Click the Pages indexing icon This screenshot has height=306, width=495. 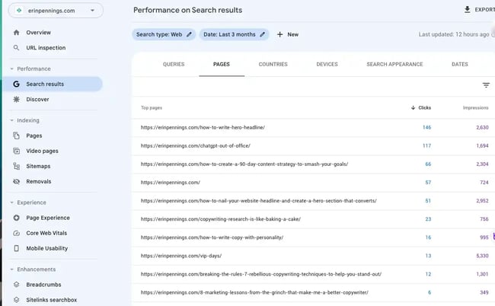click(17, 135)
